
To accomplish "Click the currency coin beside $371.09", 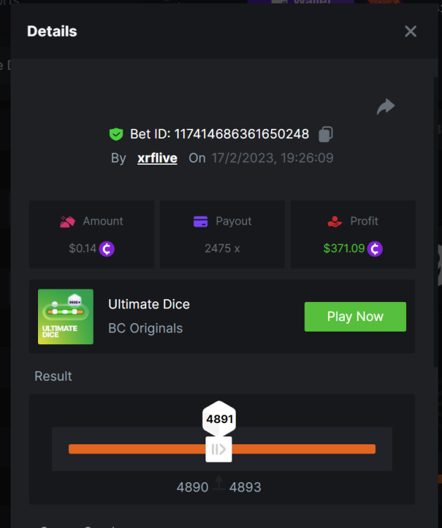I will (374, 249).
